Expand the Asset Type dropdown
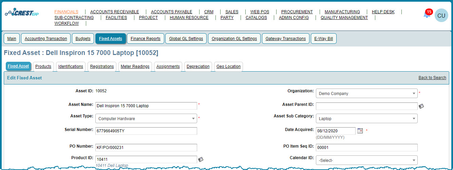 click(146, 119)
